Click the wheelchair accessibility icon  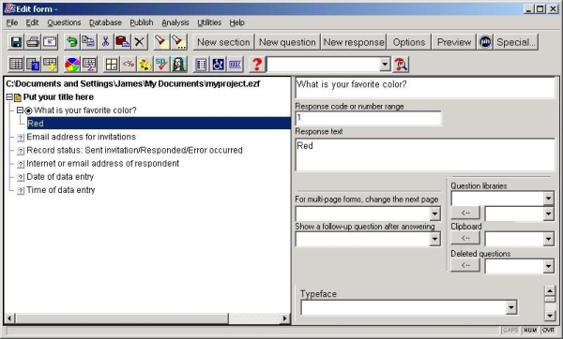click(x=218, y=65)
